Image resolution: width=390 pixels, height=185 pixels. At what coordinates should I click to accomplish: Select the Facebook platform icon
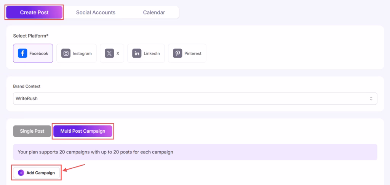[x=22, y=53]
